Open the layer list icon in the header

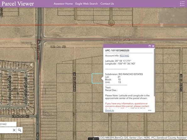point(182,4)
